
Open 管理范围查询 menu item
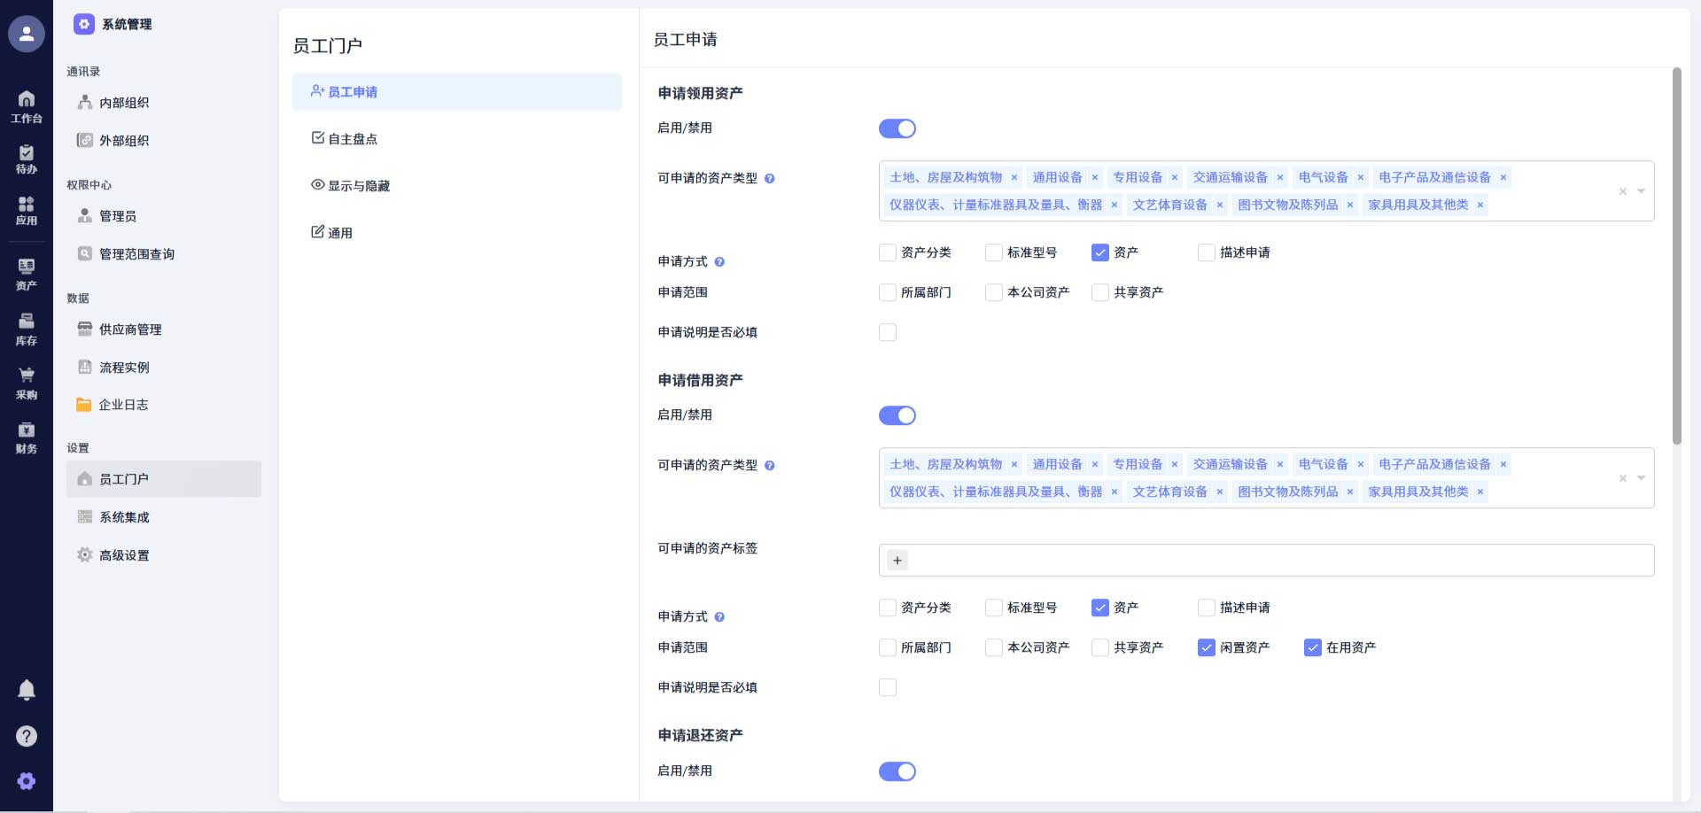click(164, 254)
